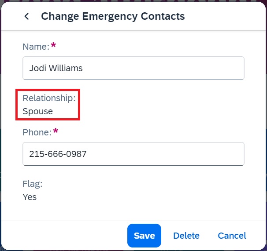Click the empty footer area left of Save
The width and height of the screenshot is (267, 251).
click(x=65, y=236)
